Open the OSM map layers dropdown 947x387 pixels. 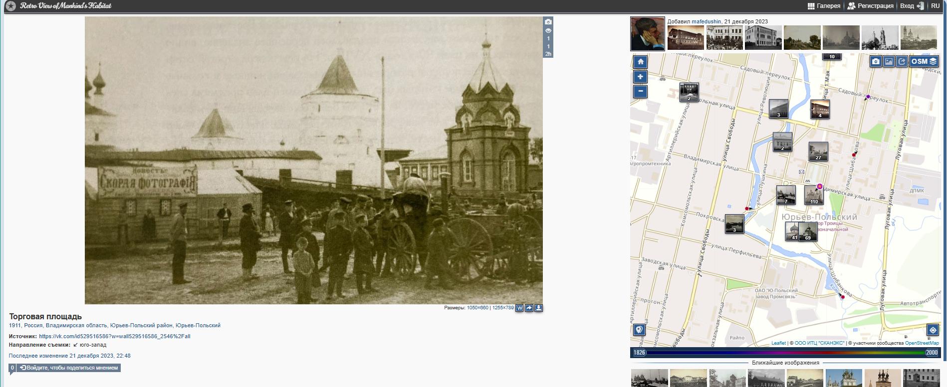pyautogui.click(x=924, y=61)
